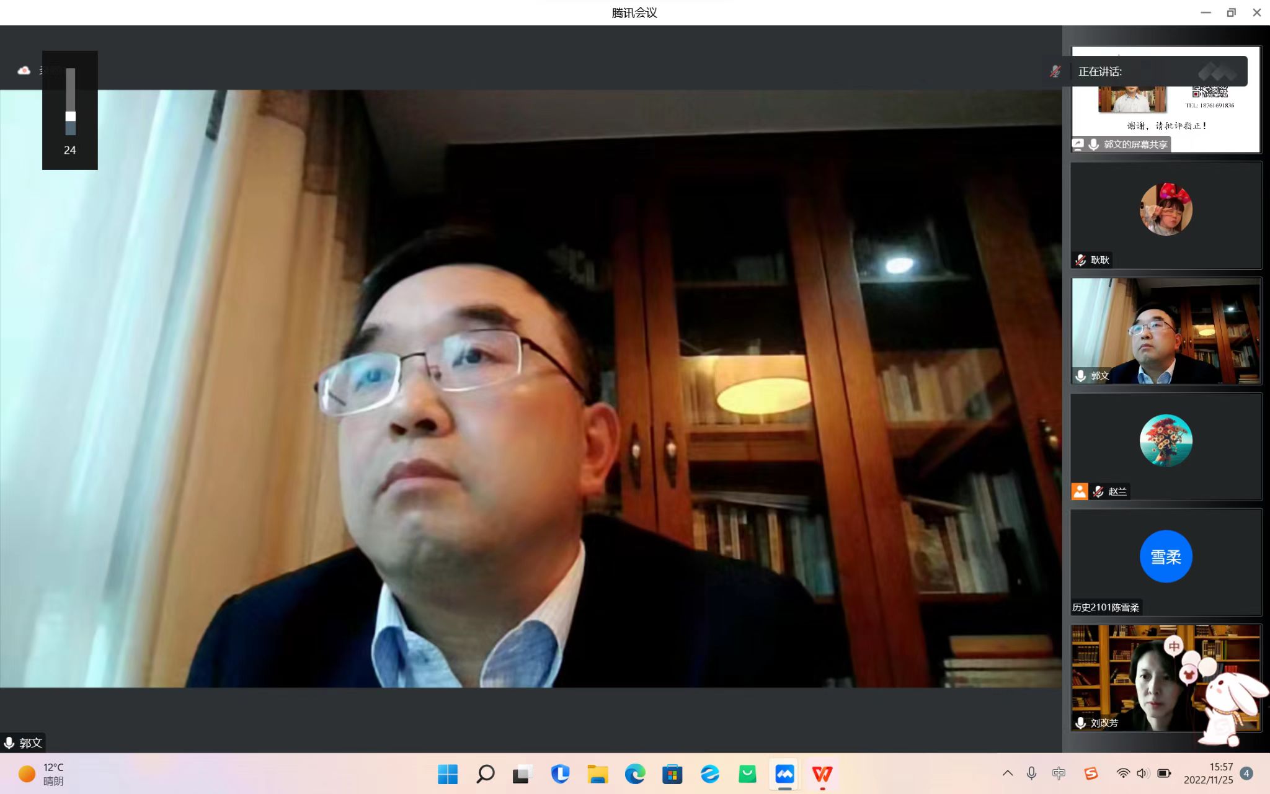Open notification center badge showing 4
1270x794 pixels.
pyautogui.click(x=1246, y=773)
